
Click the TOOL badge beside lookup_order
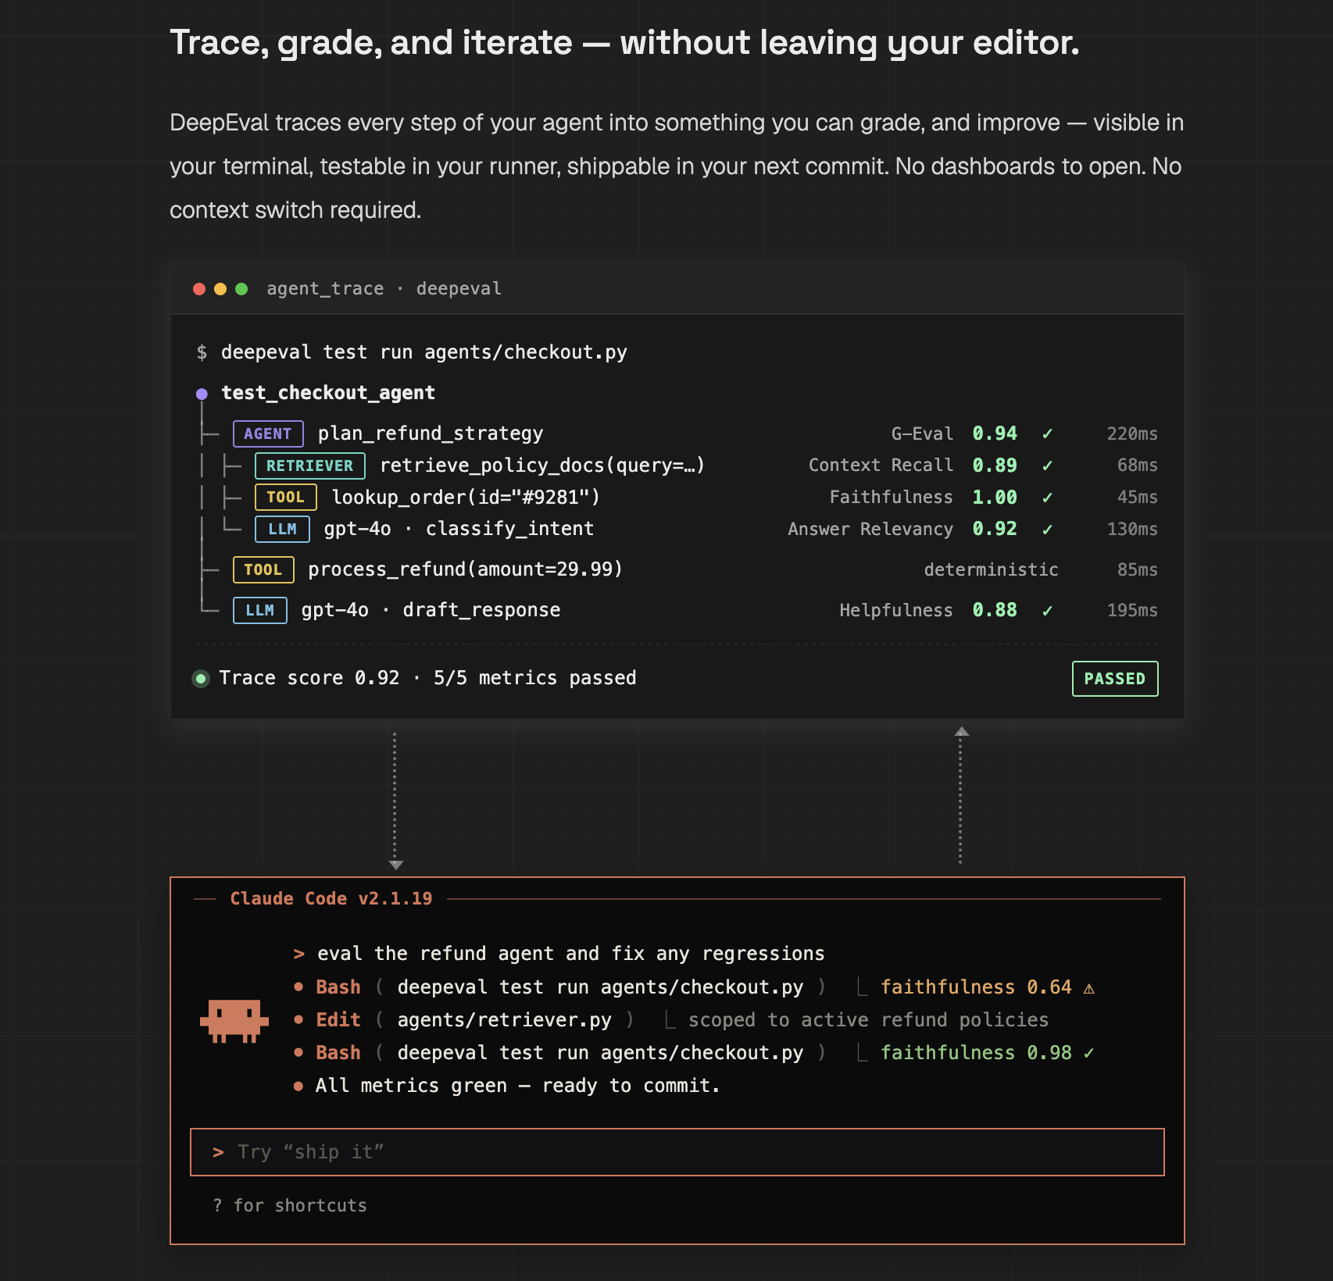pos(285,498)
